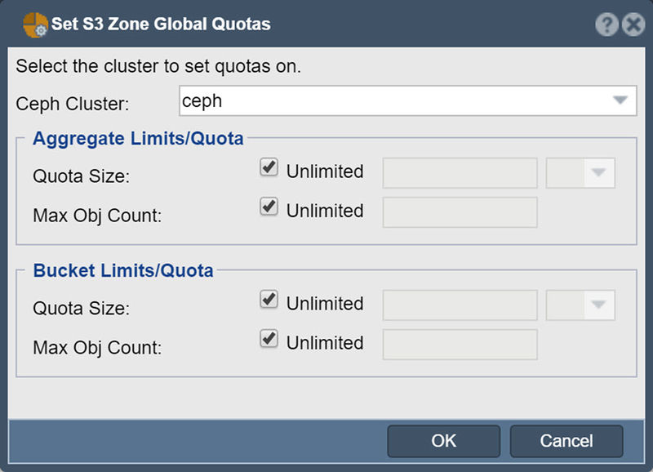Viewport: 653px width, 472px height.
Task: Click the Set S3 Zone Global Quotas title
Action: (x=161, y=24)
